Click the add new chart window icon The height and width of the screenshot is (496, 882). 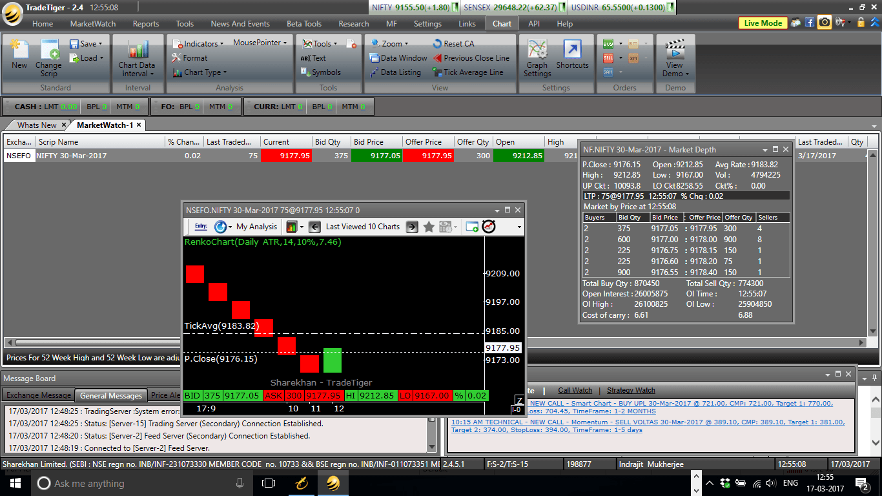tap(472, 227)
